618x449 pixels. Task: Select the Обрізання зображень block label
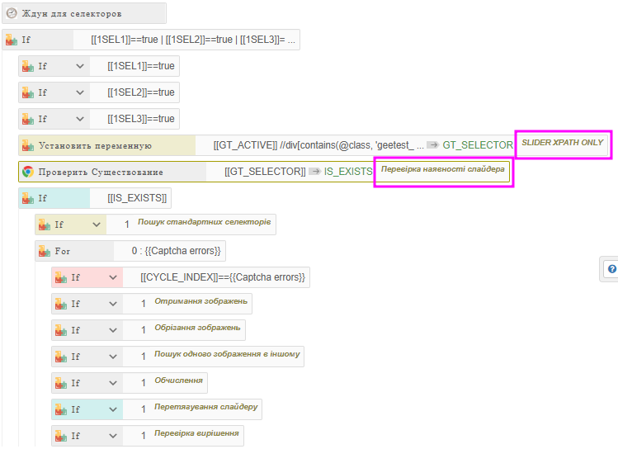(197, 328)
